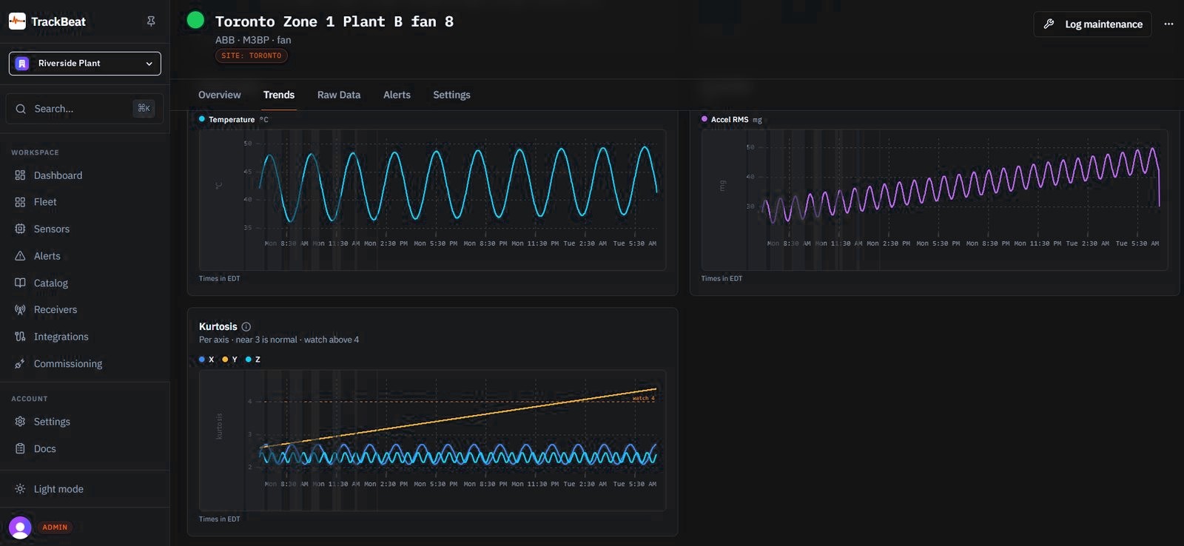Click the SITE: TORONTO tag
This screenshot has width=1184, height=546.
252,55
